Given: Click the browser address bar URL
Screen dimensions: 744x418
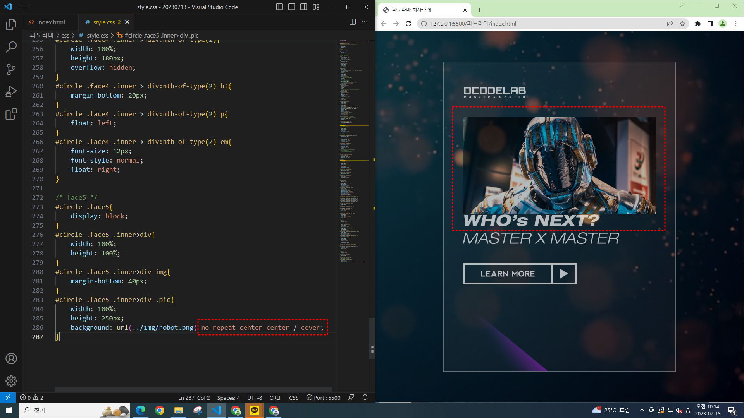Looking at the screenshot, I should click(x=473, y=24).
